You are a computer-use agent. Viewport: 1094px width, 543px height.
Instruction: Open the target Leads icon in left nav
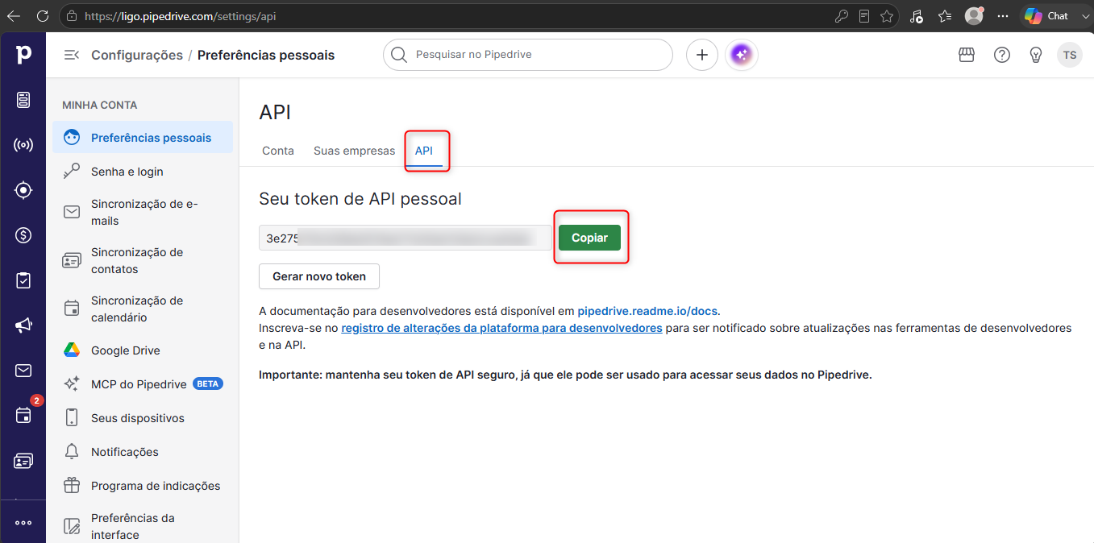click(23, 190)
